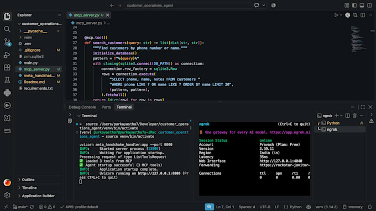Open the Extensions view
The image size is (376, 211).
pos(7,68)
